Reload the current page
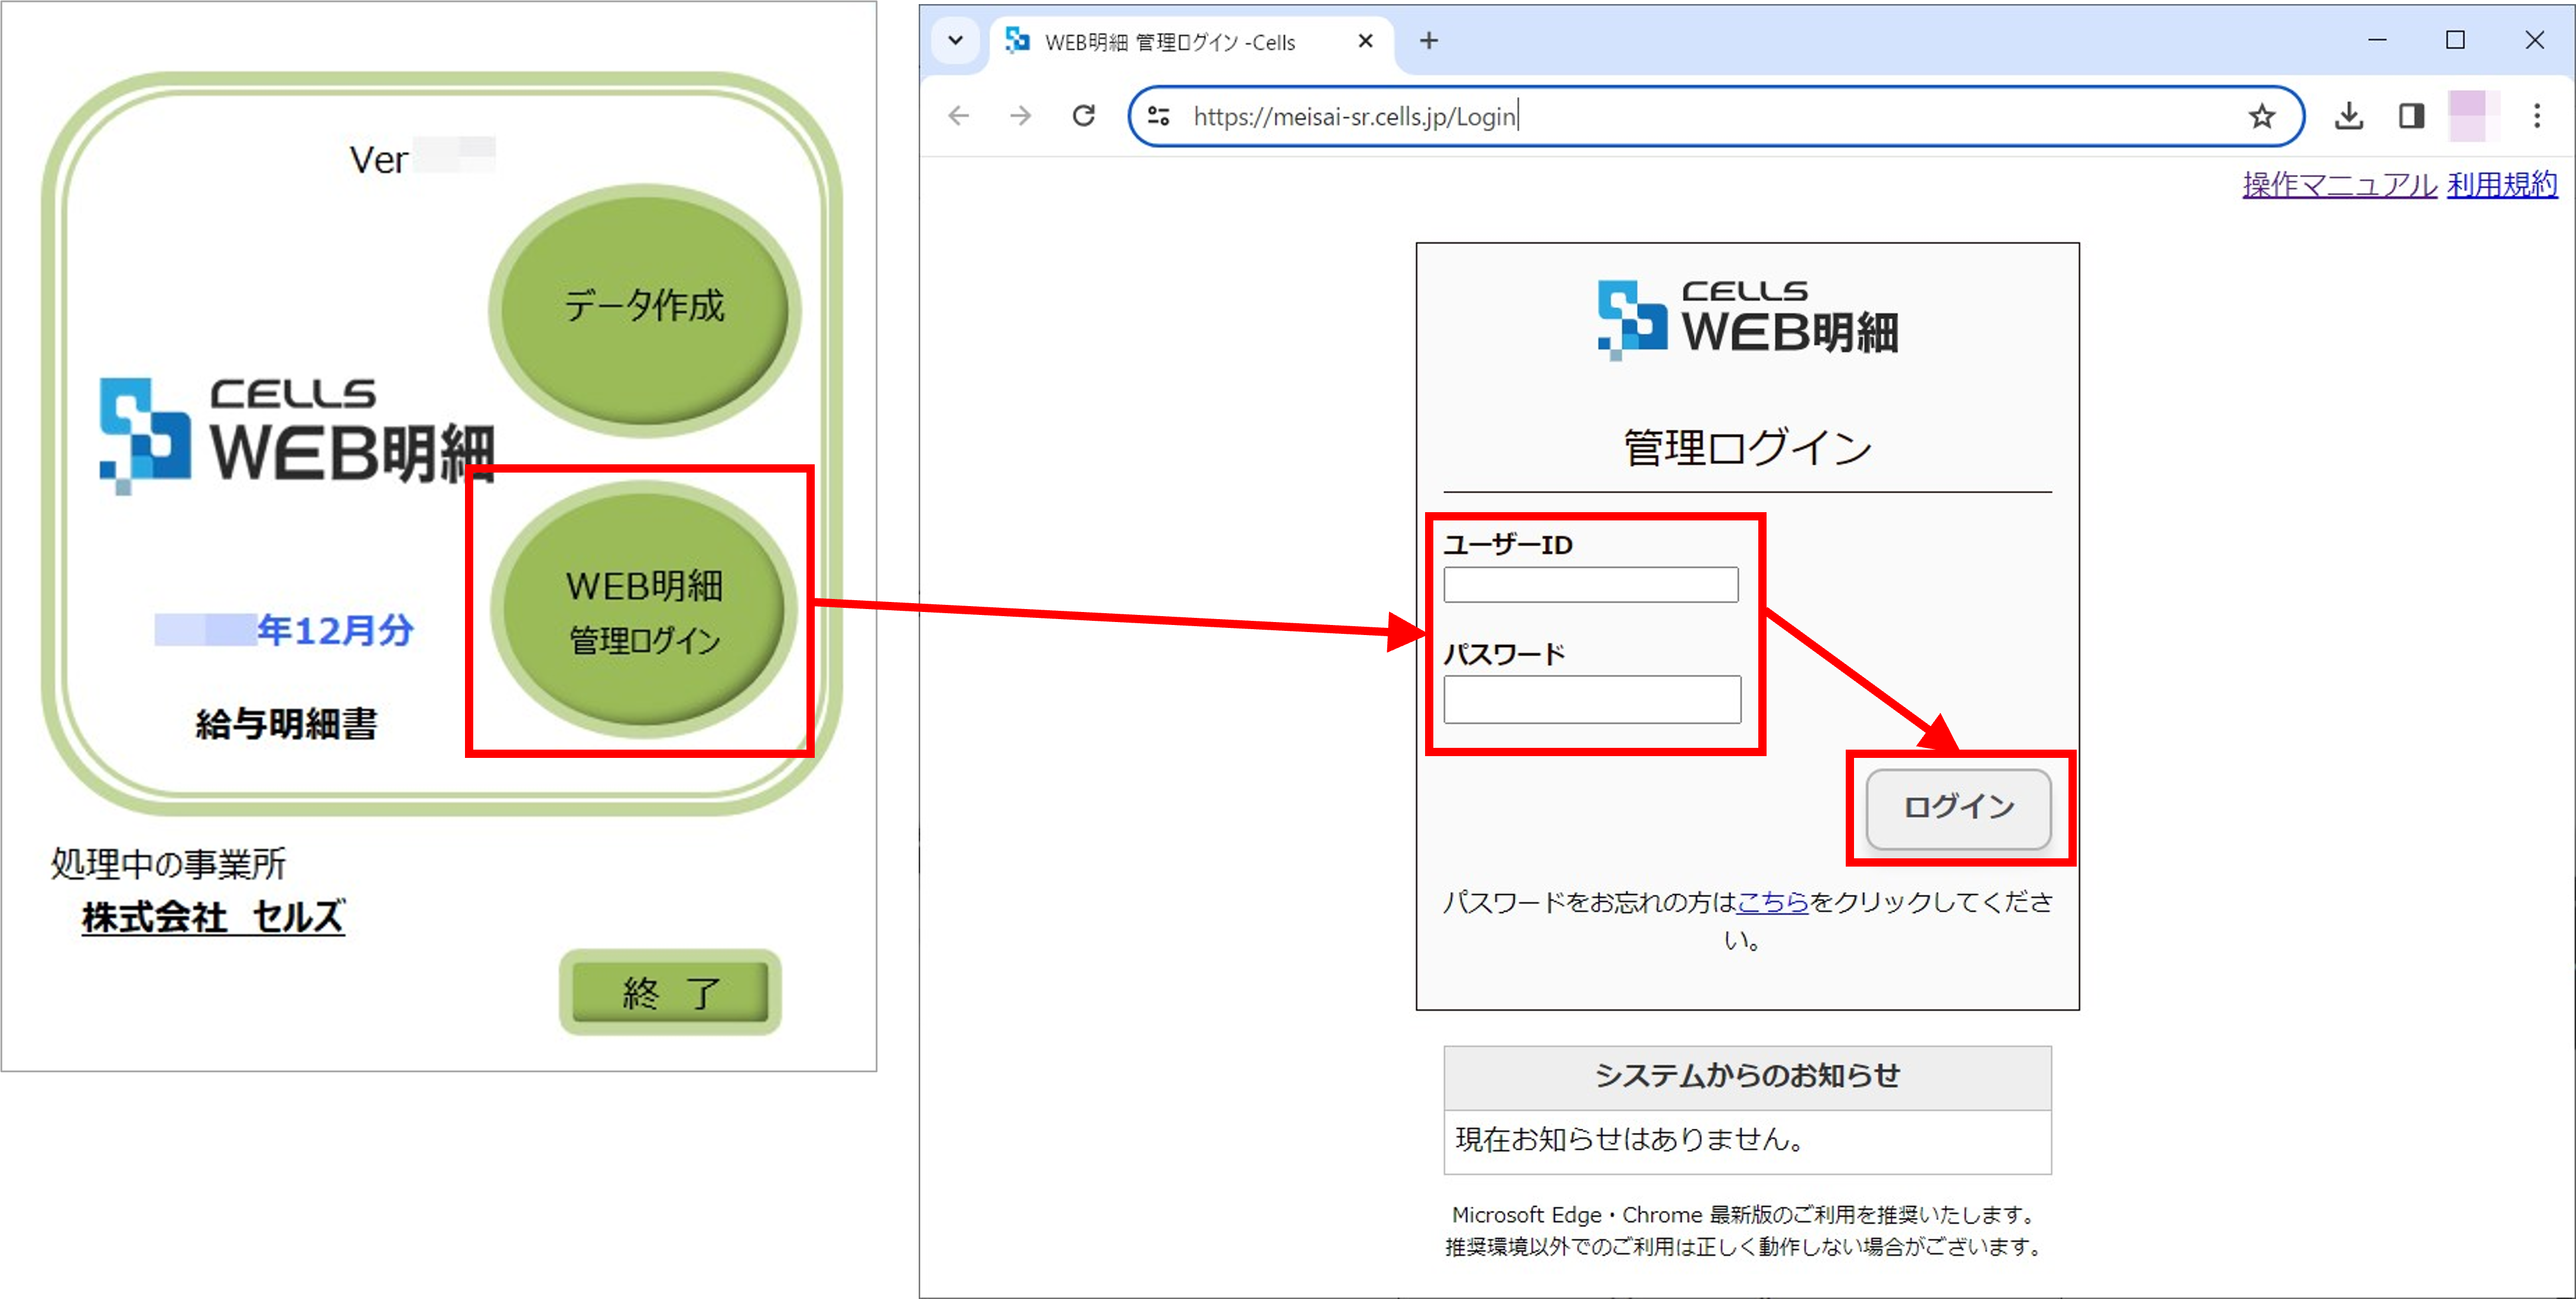 [1084, 116]
